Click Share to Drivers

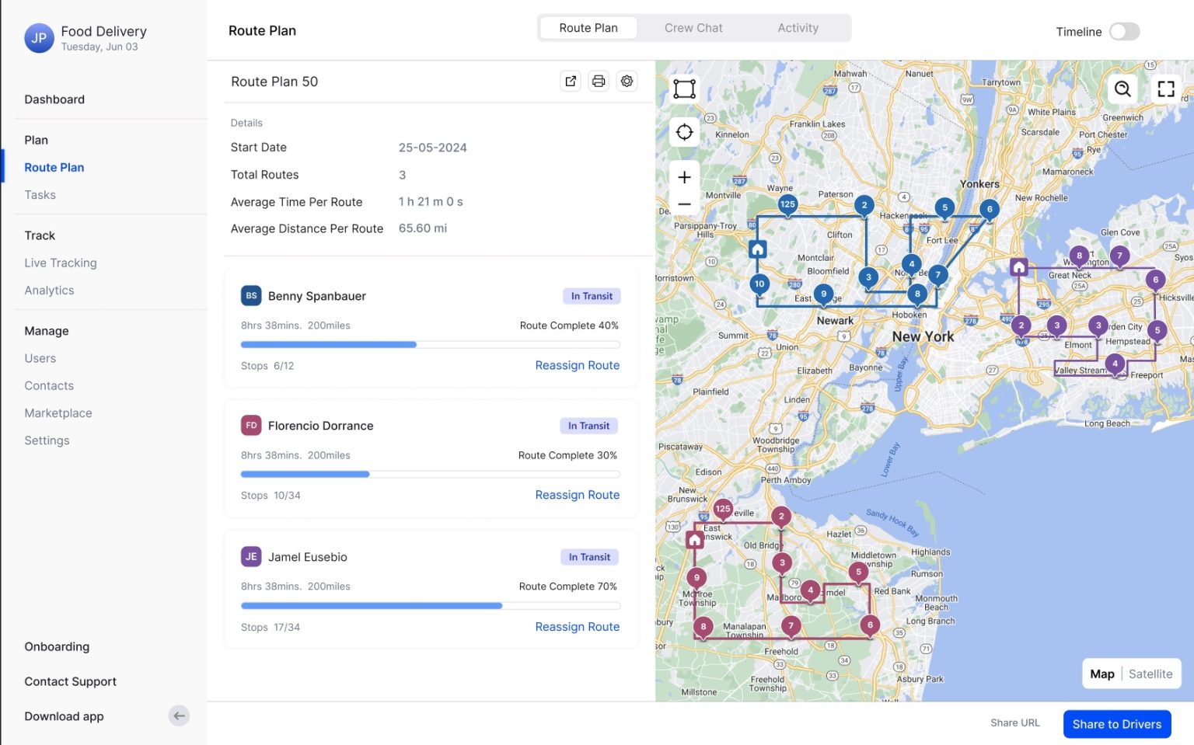(1117, 723)
